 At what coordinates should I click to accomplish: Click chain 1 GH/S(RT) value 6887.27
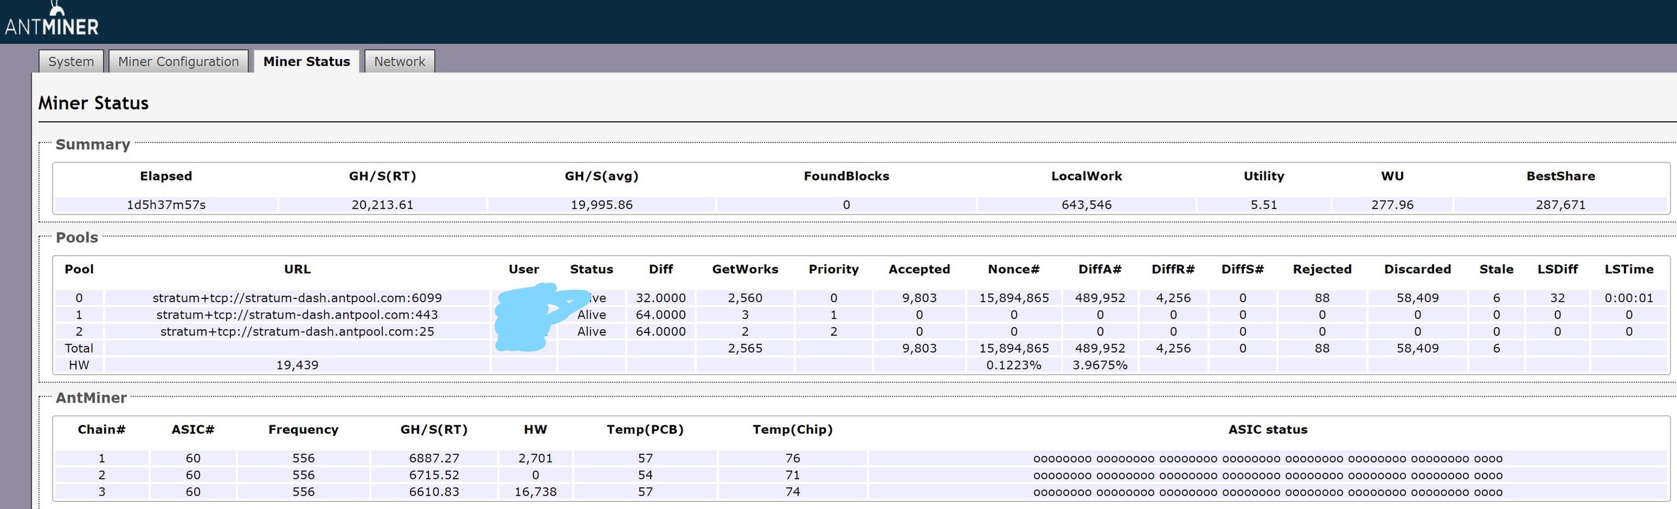click(x=434, y=459)
